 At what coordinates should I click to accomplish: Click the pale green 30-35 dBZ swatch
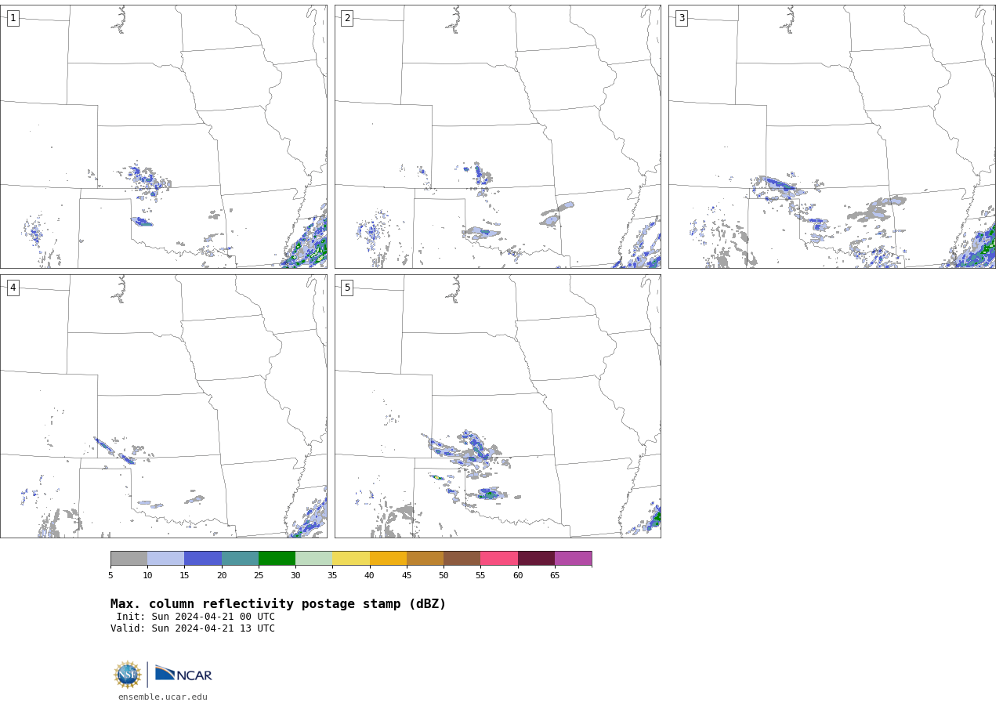[313, 558]
